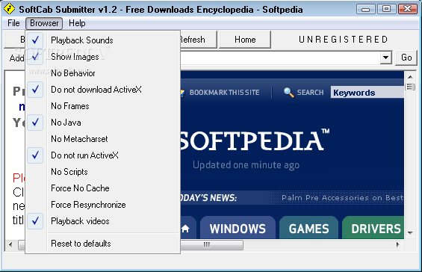Click the horizontal scrollbar right arrow

tap(398, 245)
